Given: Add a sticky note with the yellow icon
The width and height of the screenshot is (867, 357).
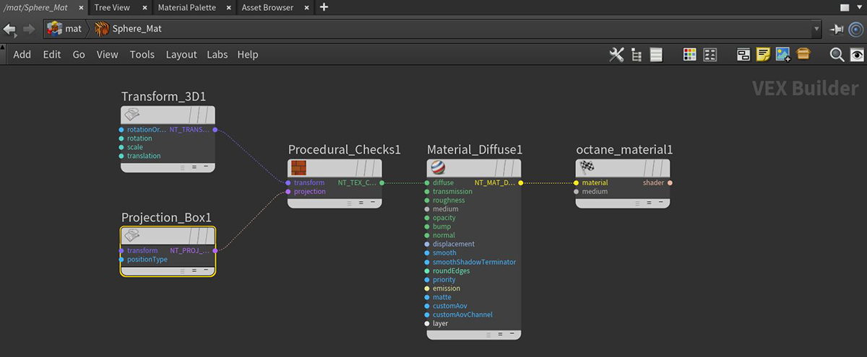Looking at the screenshot, I should tap(763, 55).
